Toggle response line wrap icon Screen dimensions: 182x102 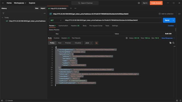tap(96, 43)
